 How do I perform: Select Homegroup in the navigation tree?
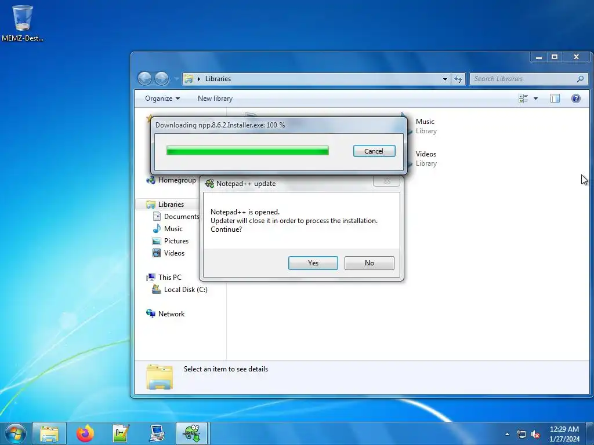click(x=177, y=180)
